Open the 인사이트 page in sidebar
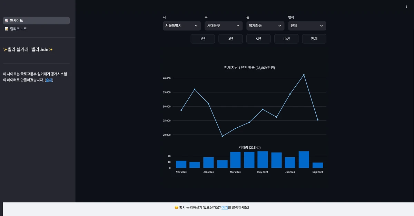The width and height of the screenshot is (414, 216). point(36,21)
